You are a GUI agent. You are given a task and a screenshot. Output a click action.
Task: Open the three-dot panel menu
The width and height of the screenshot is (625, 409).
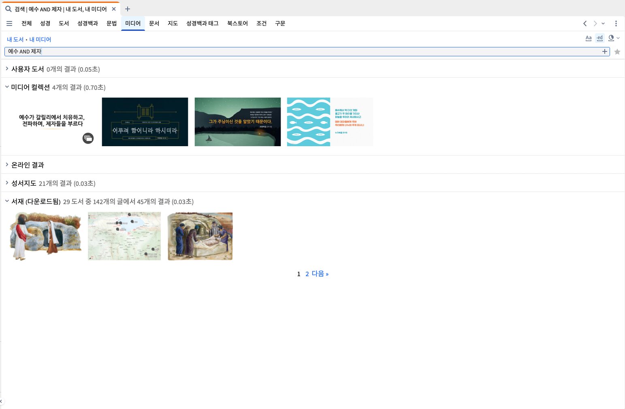pos(616,23)
